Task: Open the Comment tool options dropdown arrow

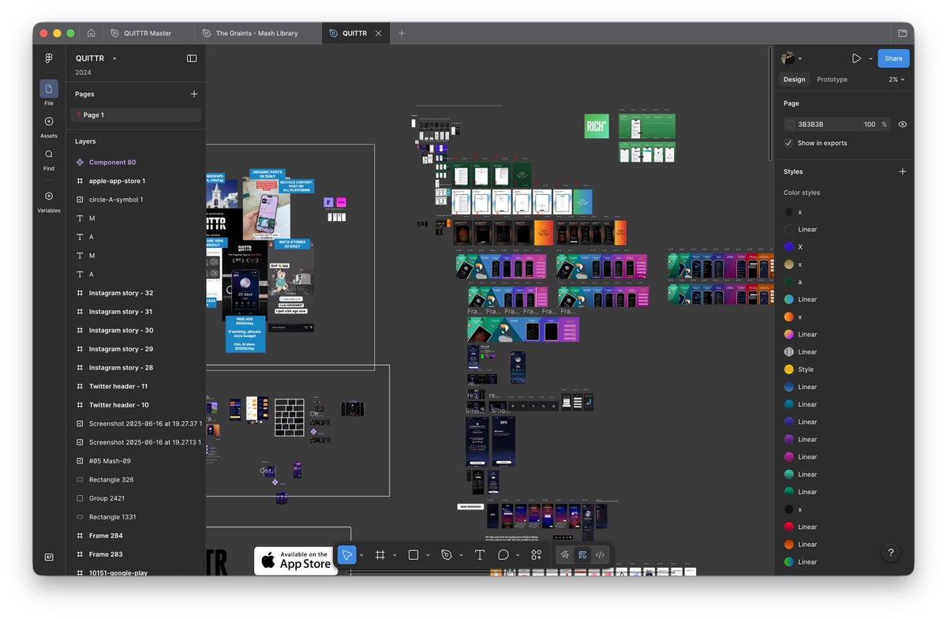Action: click(x=518, y=555)
